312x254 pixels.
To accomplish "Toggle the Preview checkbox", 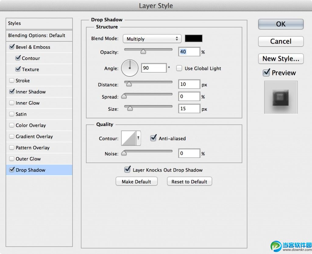I will (266, 73).
